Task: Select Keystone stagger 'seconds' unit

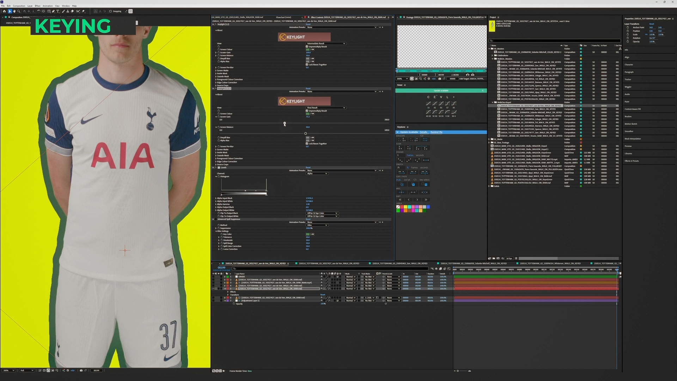Action: point(420,155)
